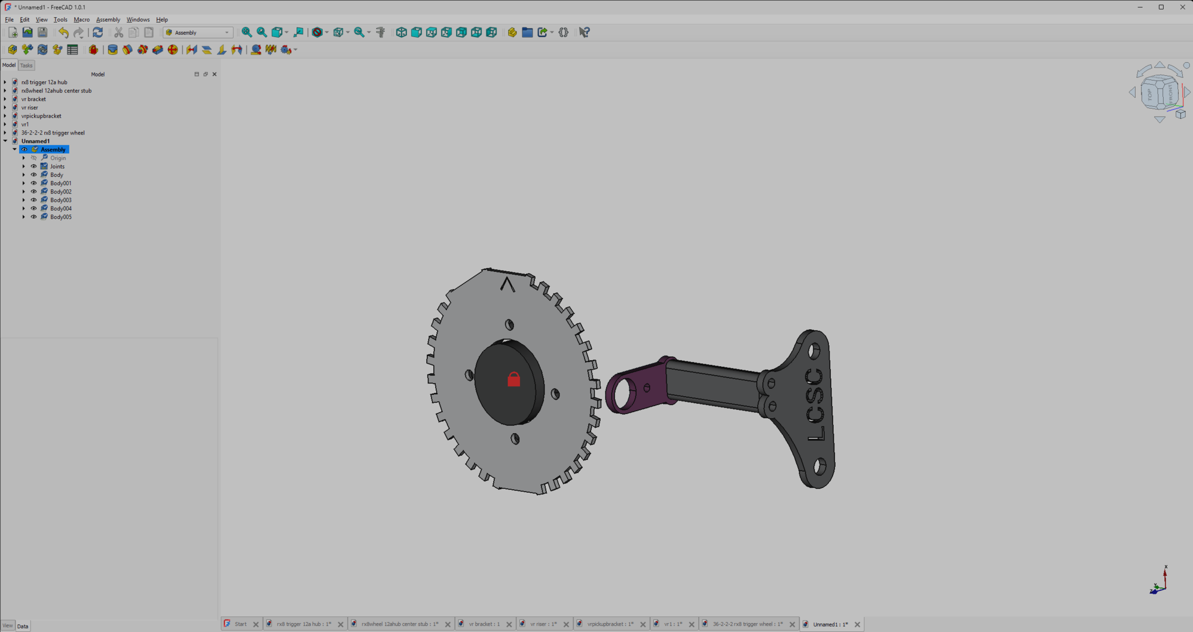Expand the Body005 tree node
Image resolution: width=1193 pixels, height=632 pixels.
click(24, 217)
